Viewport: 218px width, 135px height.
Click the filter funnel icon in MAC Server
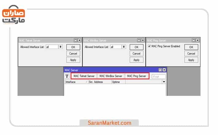click(67, 76)
